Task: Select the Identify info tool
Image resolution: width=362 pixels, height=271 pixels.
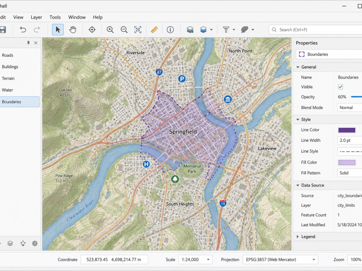Action: (x=170, y=29)
